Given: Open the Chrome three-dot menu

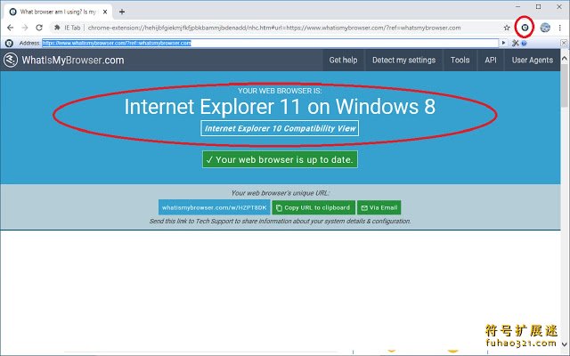Looking at the screenshot, I should pos(560,28).
